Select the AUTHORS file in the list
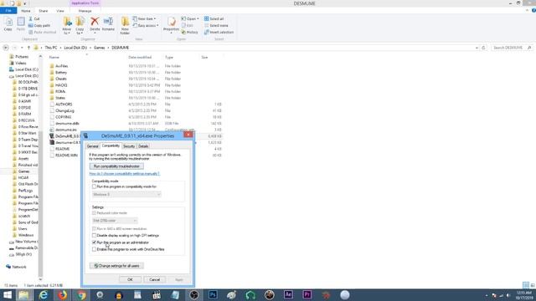The width and height of the screenshot is (536, 301). [64, 104]
